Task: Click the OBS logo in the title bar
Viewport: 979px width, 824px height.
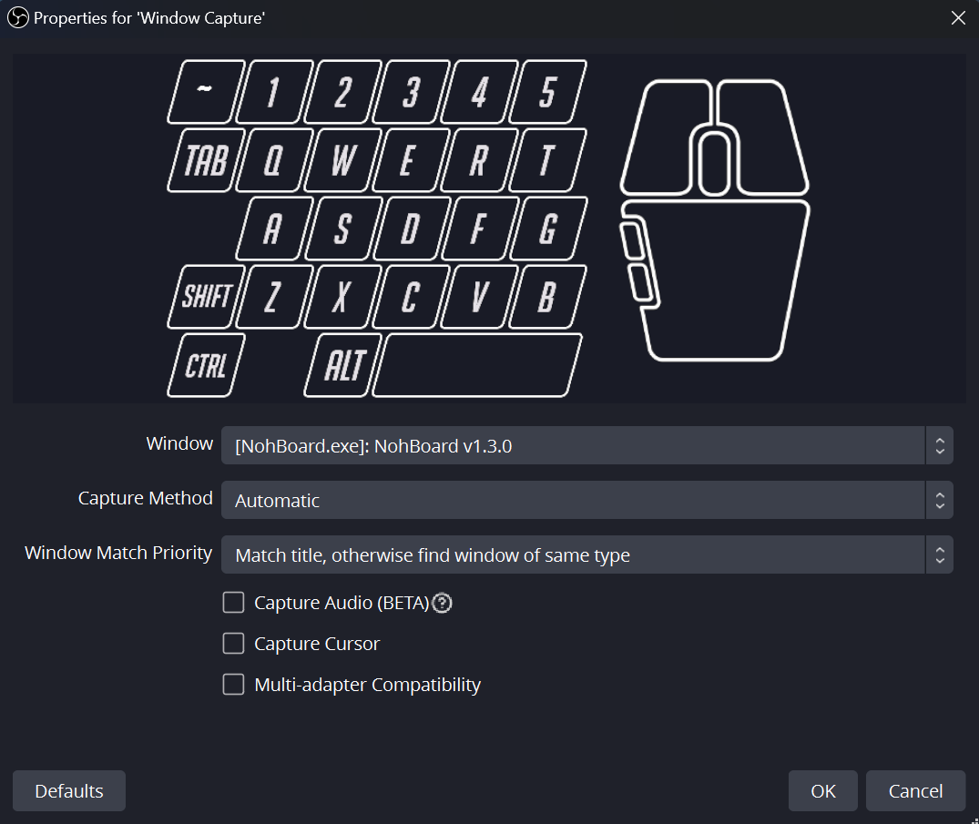Action: 17,17
